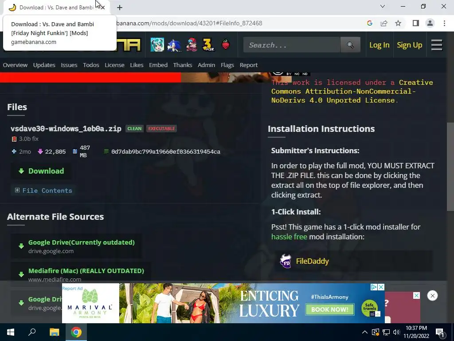
Task: Click the CLEAN scan badge
Action: coord(134,128)
